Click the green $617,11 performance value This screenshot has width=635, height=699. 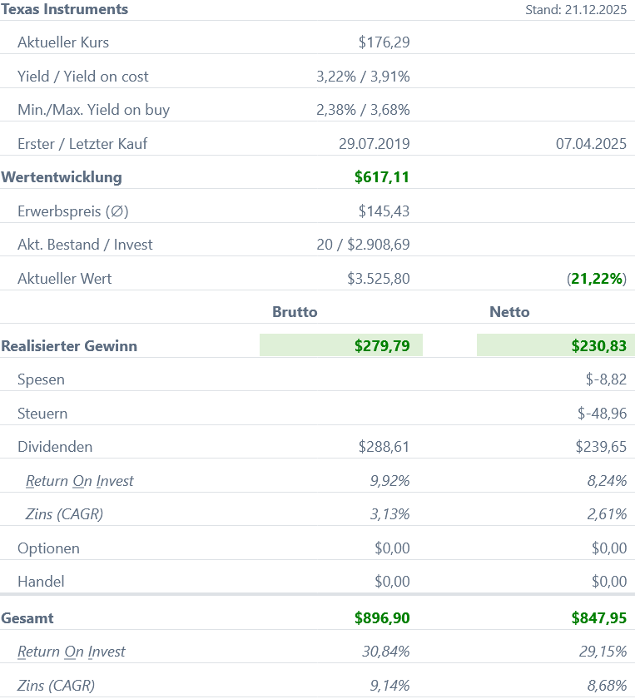381,177
